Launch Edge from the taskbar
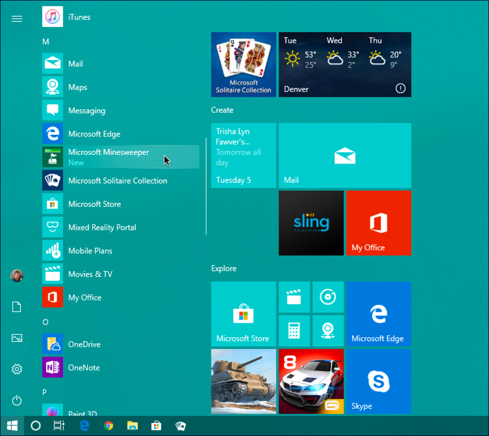This screenshot has width=489, height=436. click(x=84, y=426)
